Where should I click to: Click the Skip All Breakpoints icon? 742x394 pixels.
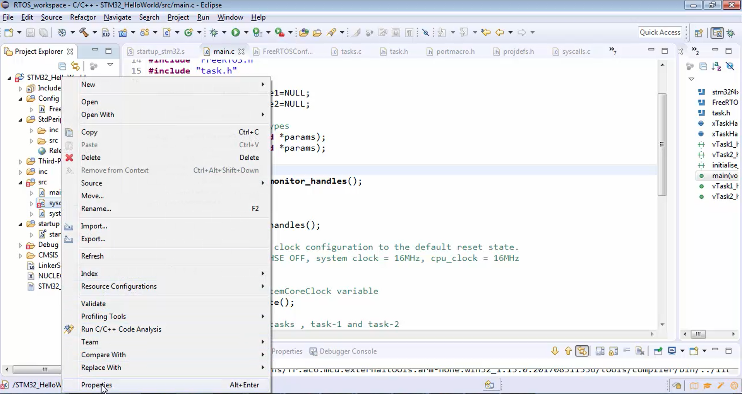click(426, 32)
